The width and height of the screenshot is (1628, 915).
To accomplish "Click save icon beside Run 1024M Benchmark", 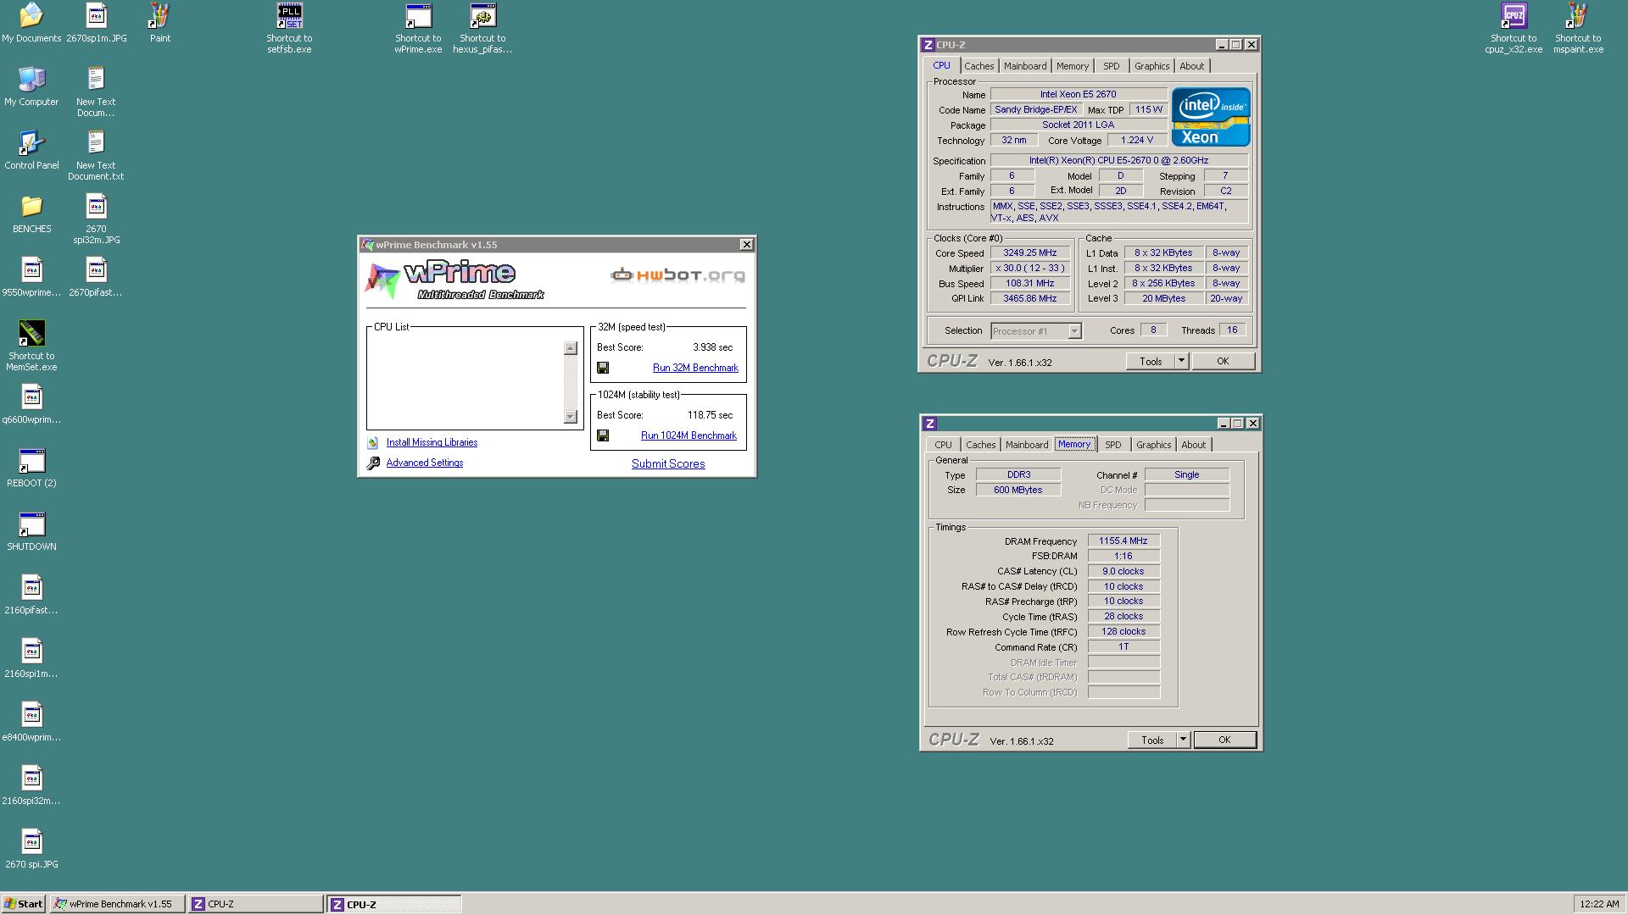I will 603,435.
